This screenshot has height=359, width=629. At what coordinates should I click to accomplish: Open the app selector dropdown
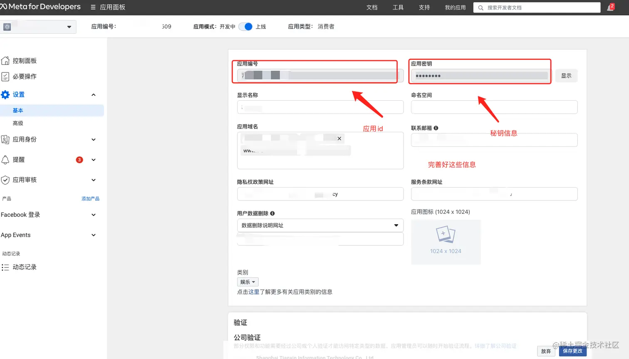tap(38, 27)
